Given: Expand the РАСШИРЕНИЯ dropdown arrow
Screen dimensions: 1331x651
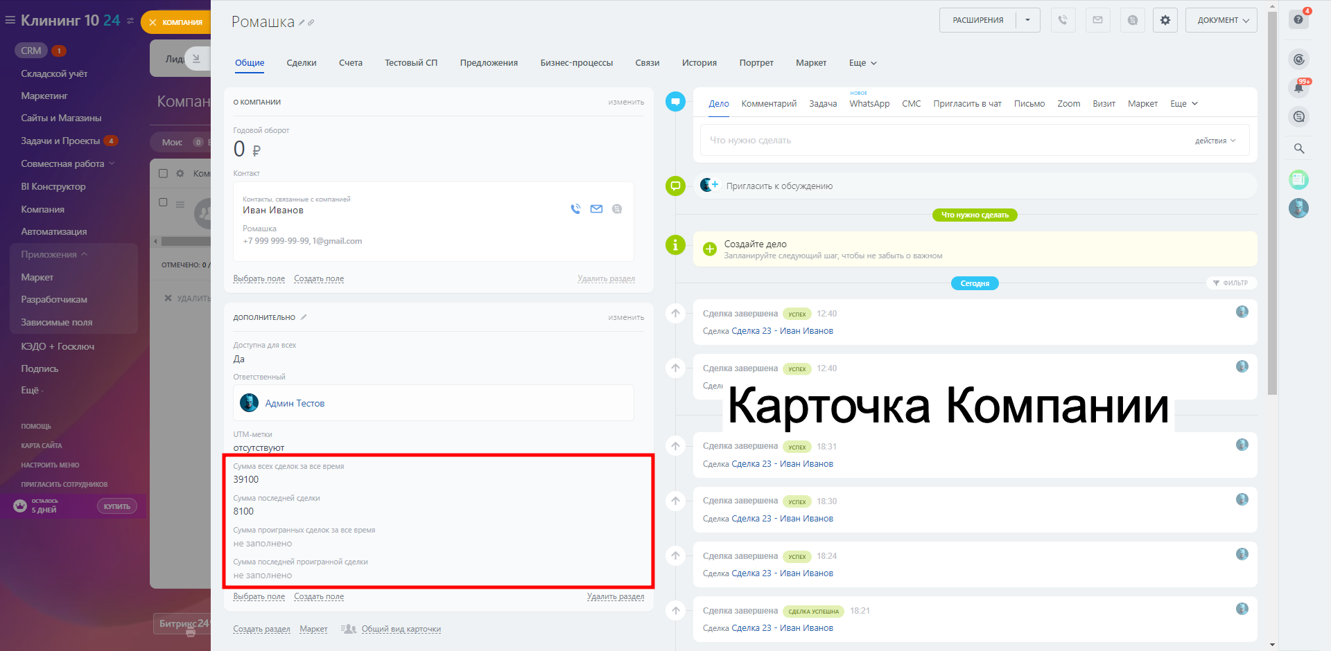Looking at the screenshot, I should (x=1028, y=20).
